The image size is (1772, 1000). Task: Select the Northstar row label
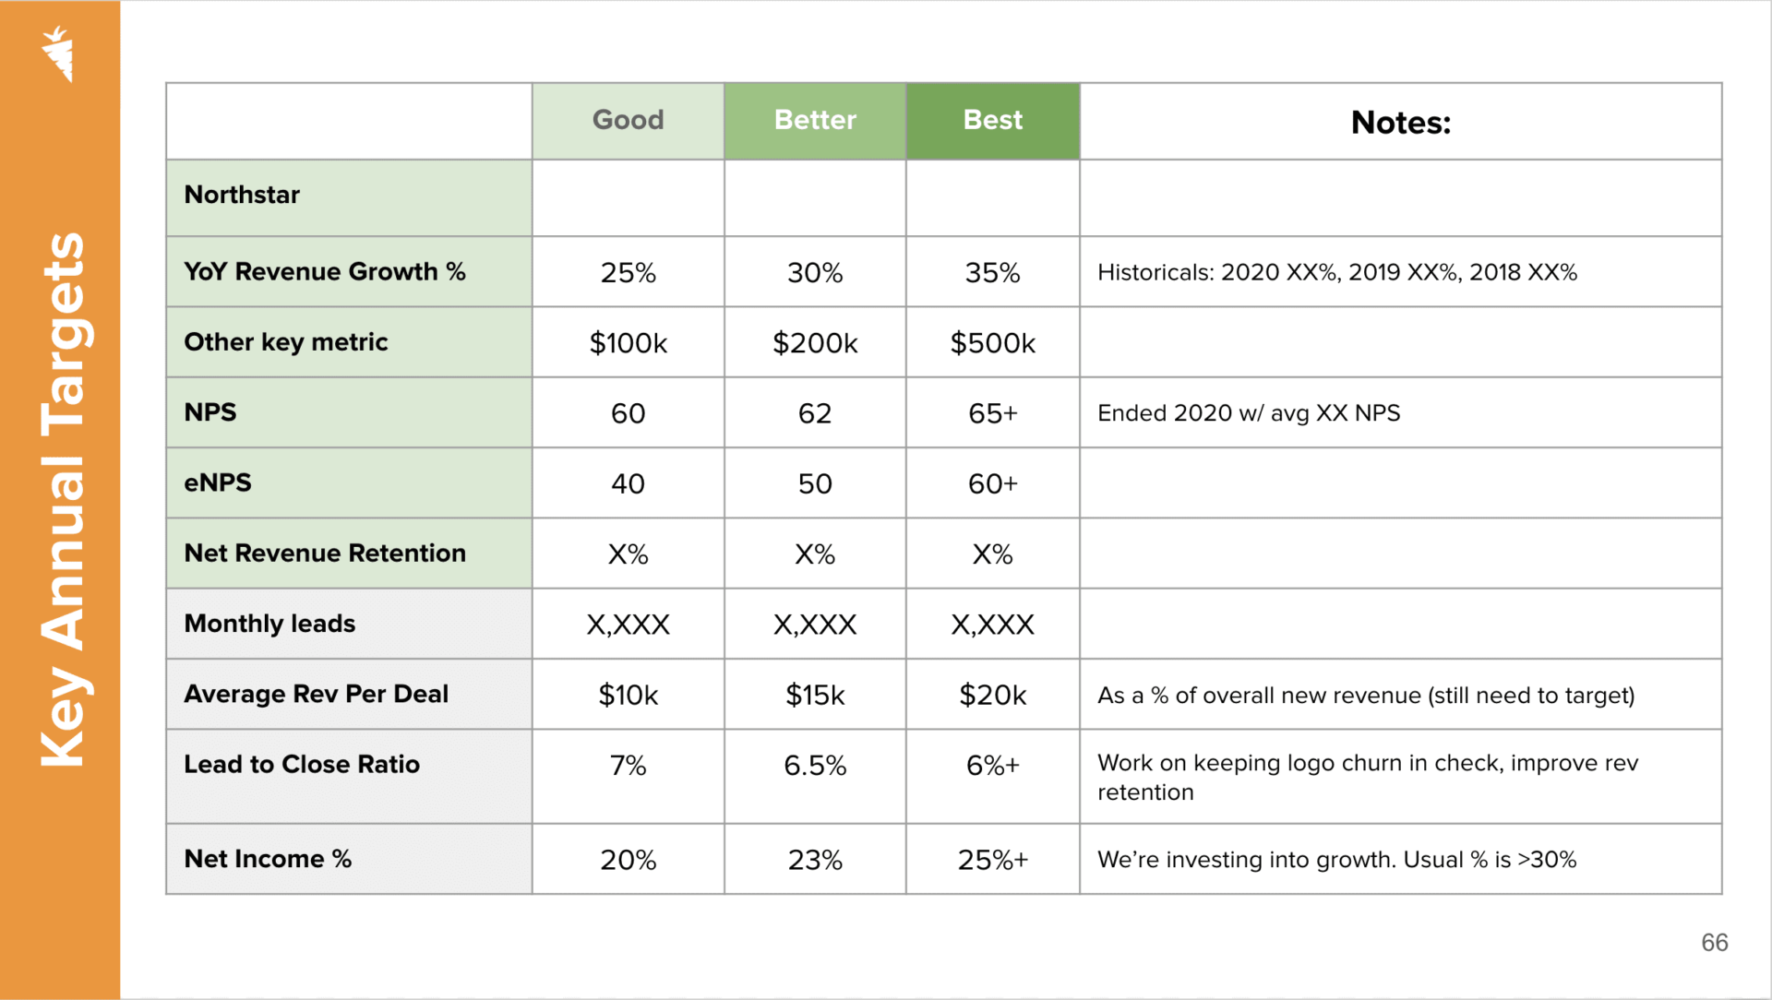point(242,195)
